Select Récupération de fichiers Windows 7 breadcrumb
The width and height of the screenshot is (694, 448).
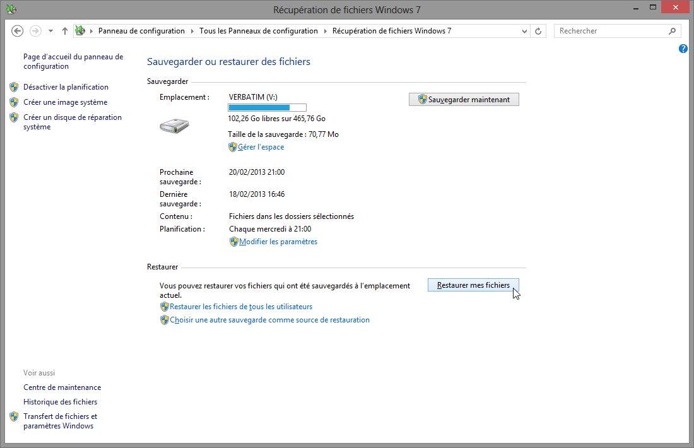tap(392, 30)
